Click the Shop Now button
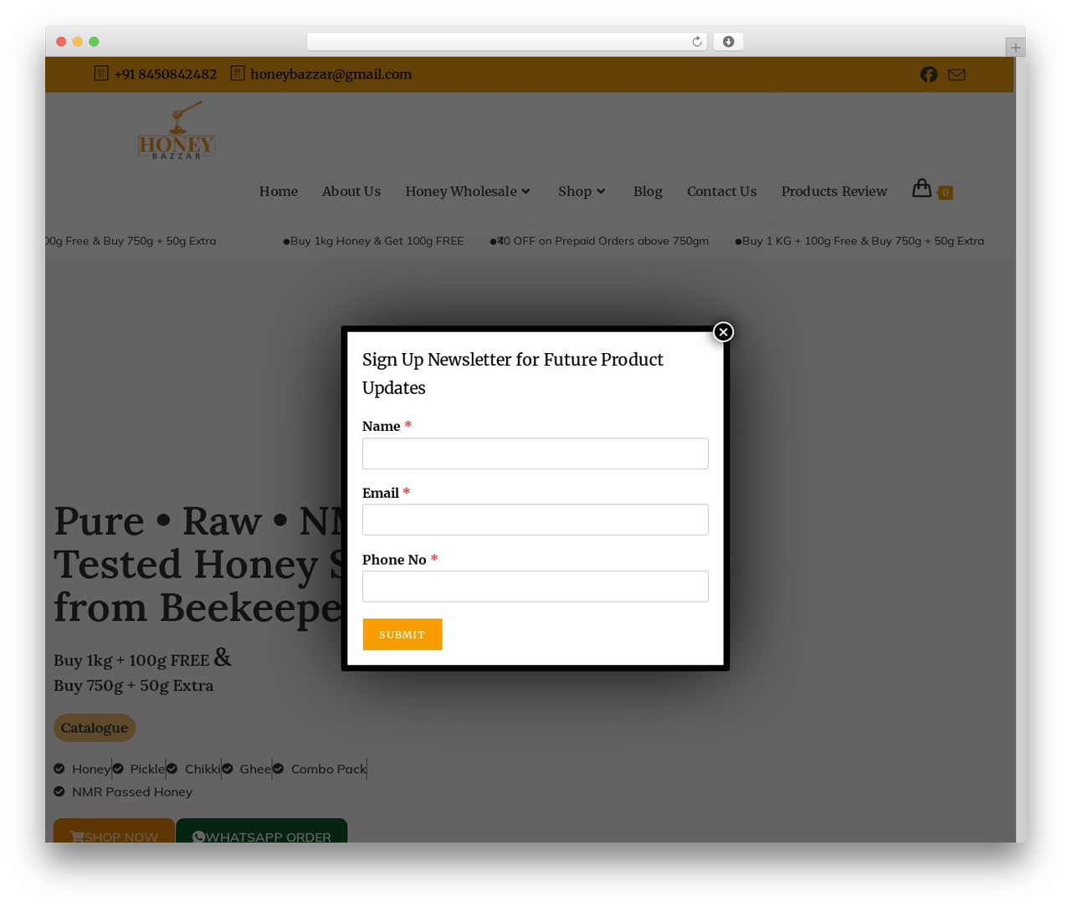The image size is (1071, 907). [x=114, y=831]
